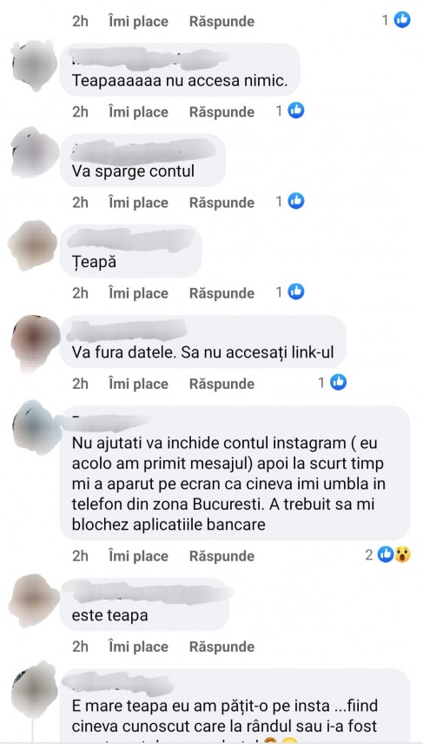The width and height of the screenshot is (423, 744).
Task: Open the blurred author name above 'Țeapă'
Action: point(131,239)
